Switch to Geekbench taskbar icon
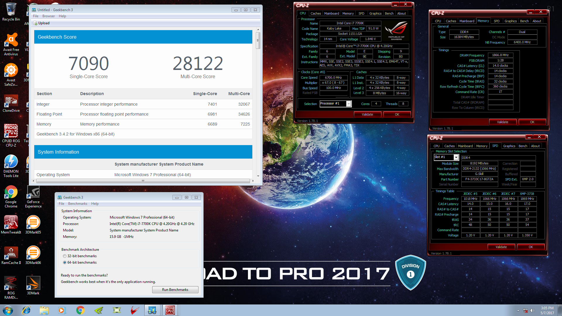The image size is (562, 316). (152, 310)
